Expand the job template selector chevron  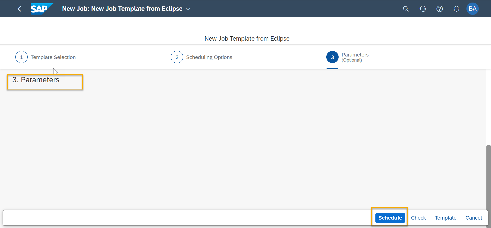tap(188, 9)
